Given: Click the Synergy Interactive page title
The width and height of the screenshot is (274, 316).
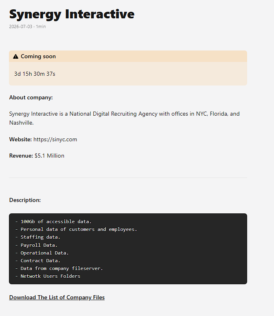Looking at the screenshot, I should tap(72, 14).
